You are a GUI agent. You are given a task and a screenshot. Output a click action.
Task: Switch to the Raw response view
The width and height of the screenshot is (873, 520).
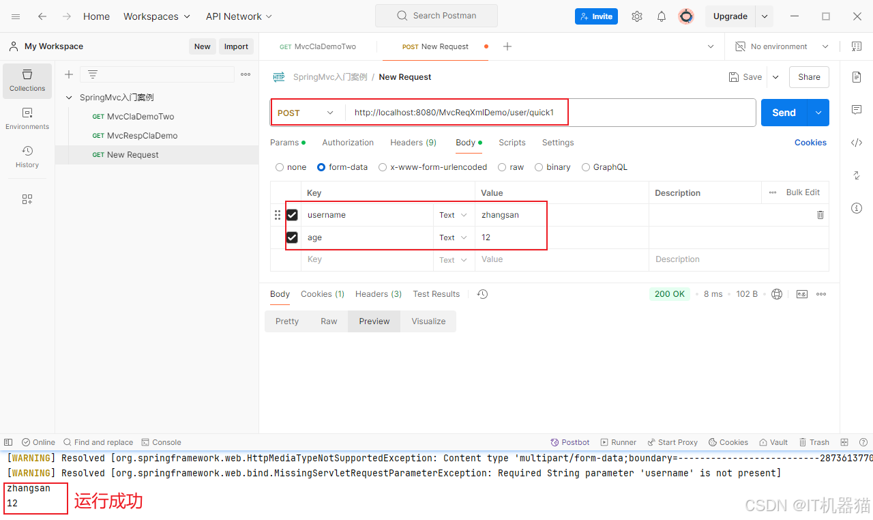(329, 321)
